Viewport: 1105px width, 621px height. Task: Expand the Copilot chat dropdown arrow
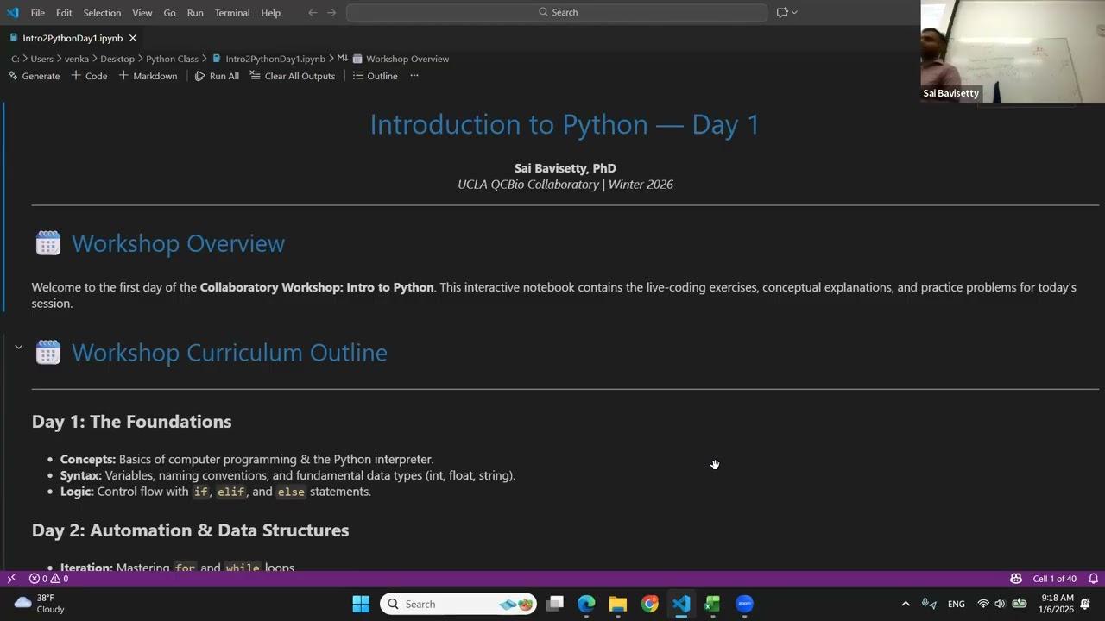[794, 12]
